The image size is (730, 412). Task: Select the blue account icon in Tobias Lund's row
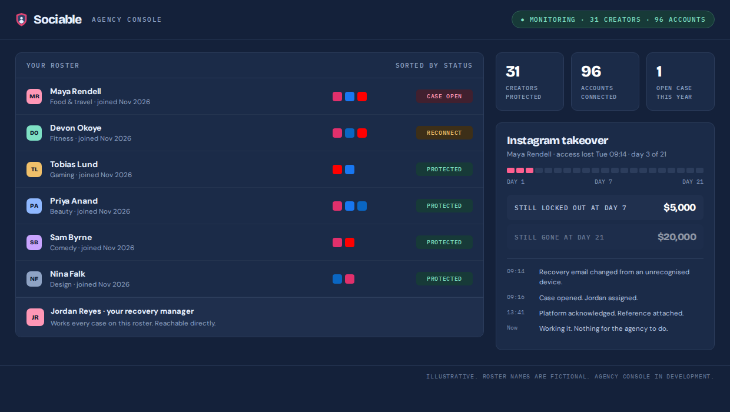click(350, 170)
